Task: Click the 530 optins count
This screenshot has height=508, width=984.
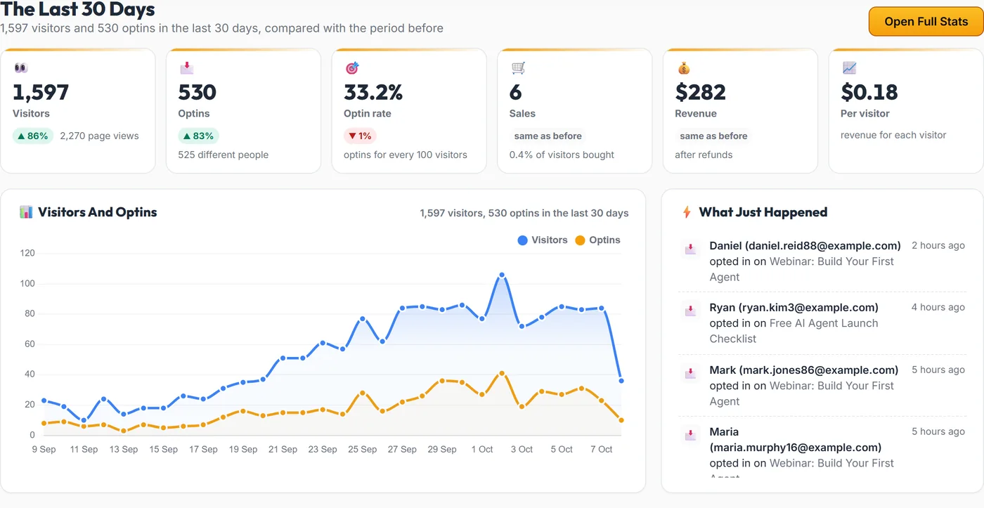Action: (x=198, y=92)
